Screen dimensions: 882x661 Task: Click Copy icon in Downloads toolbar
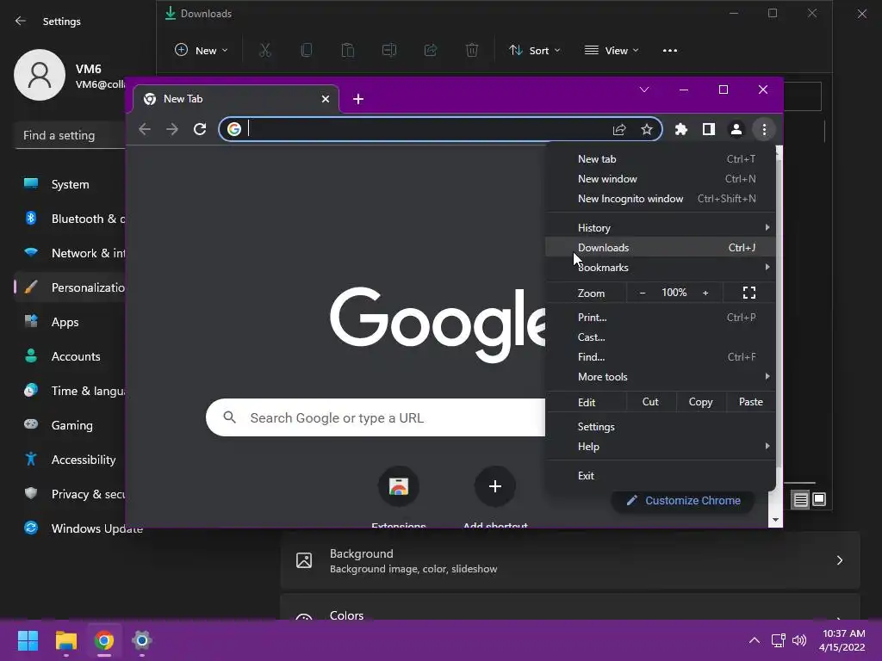click(307, 51)
